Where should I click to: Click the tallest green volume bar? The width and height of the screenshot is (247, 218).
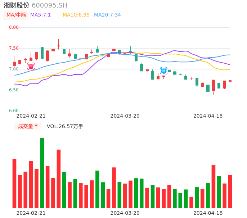pyautogui.click(x=42, y=173)
